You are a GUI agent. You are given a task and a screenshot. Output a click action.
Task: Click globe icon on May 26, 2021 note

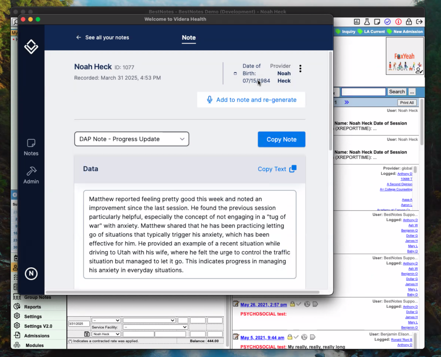tap(307, 304)
